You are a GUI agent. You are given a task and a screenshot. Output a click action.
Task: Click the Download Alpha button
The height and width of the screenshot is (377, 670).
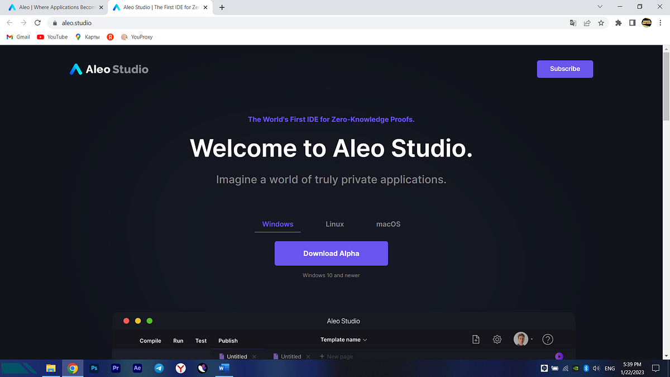[331, 253]
